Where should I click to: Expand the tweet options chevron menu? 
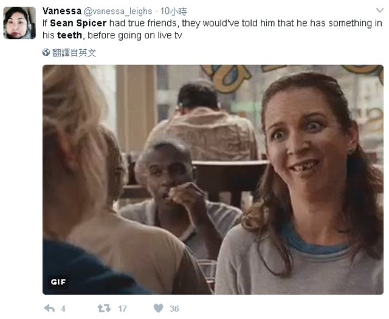[379, 10]
